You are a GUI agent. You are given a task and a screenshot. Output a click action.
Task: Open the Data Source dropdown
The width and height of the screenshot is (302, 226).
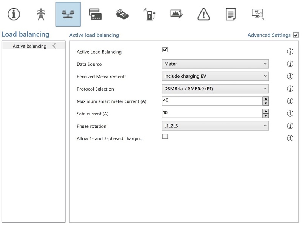[x=215, y=64]
